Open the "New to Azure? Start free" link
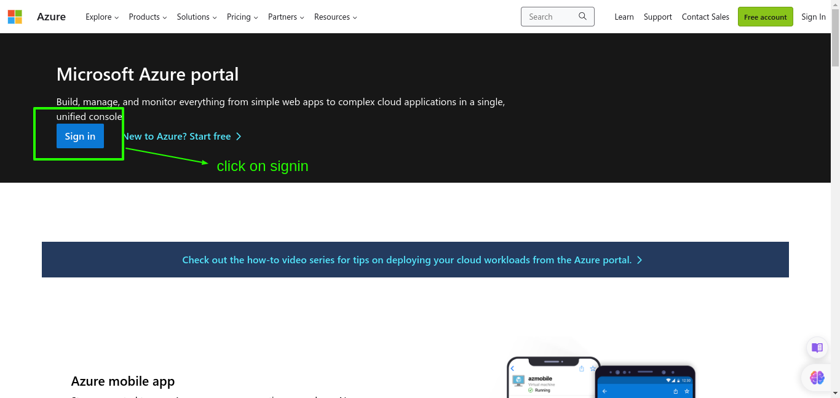 176,137
